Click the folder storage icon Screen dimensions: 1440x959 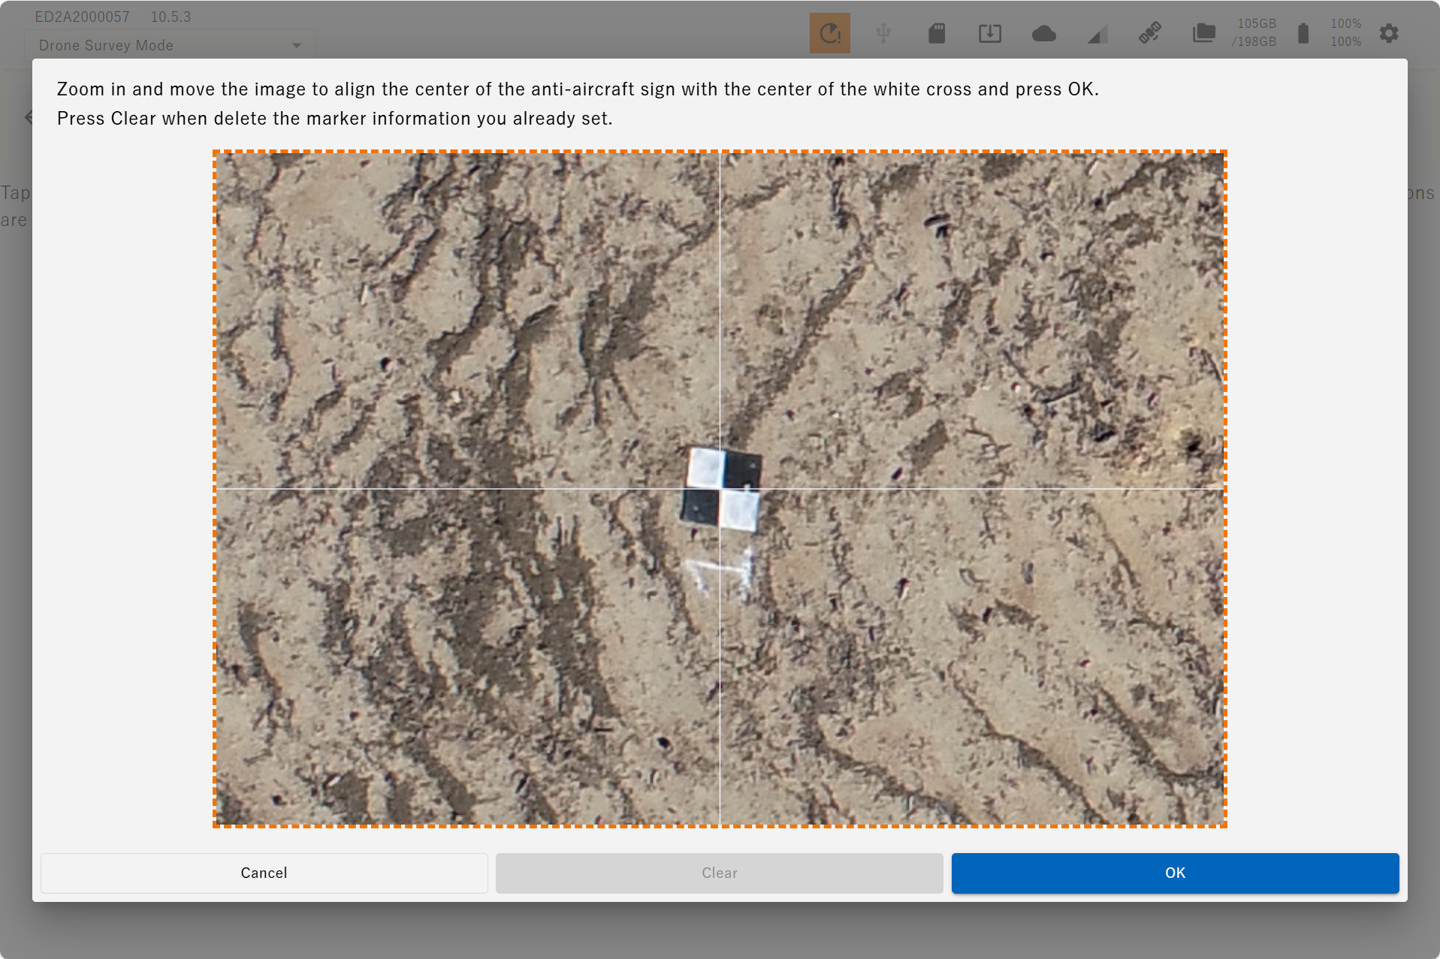(1203, 33)
